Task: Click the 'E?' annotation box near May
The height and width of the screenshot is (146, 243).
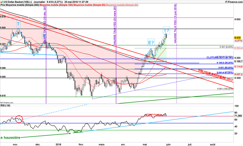Action: coord(151,42)
